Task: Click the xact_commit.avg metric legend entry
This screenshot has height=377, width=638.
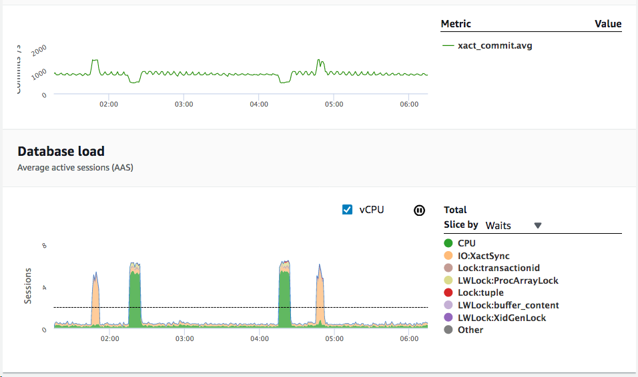Action: coord(494,46)
